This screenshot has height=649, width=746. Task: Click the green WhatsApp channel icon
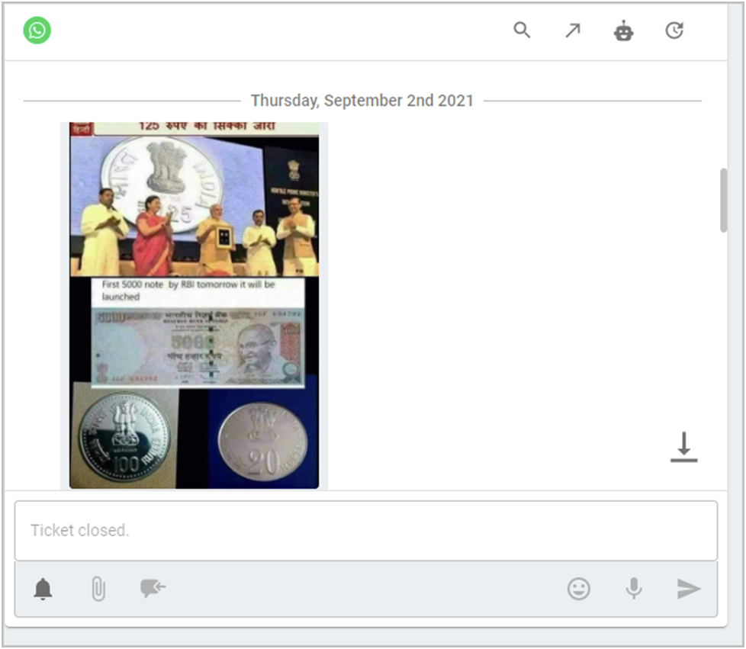tap(37, 31)
